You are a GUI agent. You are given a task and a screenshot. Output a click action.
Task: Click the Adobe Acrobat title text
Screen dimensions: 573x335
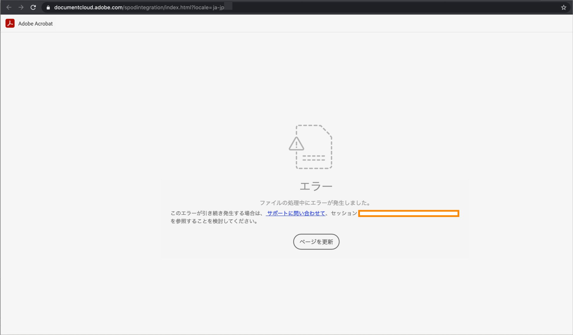pos(36,24)
